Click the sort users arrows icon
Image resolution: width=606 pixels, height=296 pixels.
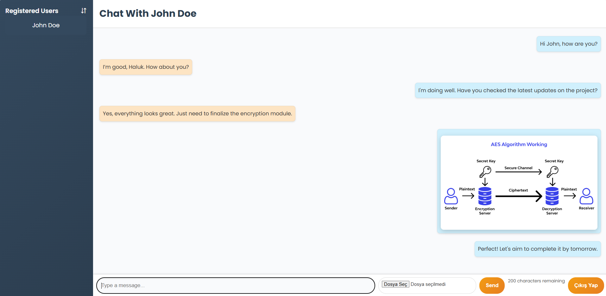(83, 10)
